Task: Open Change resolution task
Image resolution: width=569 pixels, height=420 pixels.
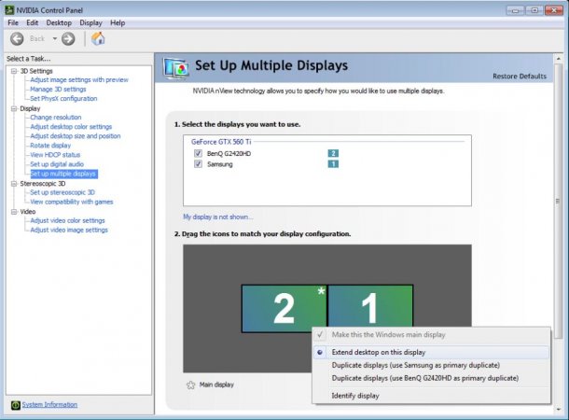Action: click(56, 118)
